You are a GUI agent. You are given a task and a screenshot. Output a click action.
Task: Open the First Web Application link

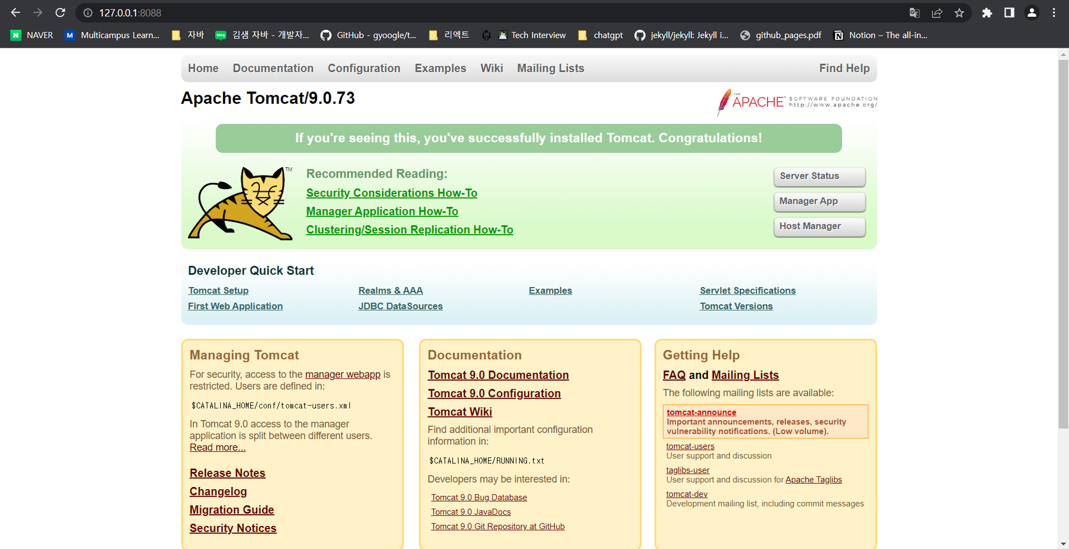click(x=235, y=306)
